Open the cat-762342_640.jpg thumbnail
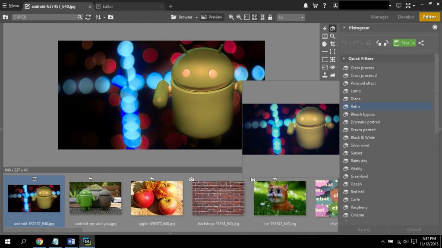Screen dimensions: 442x248 coord(280,198)
